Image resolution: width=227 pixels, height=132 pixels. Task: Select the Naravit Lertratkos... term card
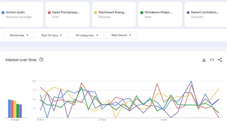pos(206,14)
